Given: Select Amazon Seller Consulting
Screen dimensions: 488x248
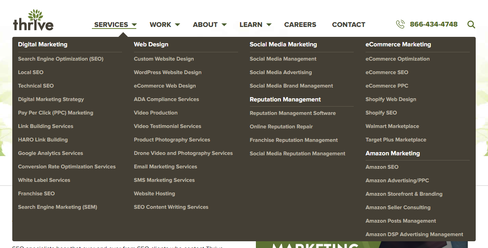Looking at the screenshot, I should (x=398, y=208).
